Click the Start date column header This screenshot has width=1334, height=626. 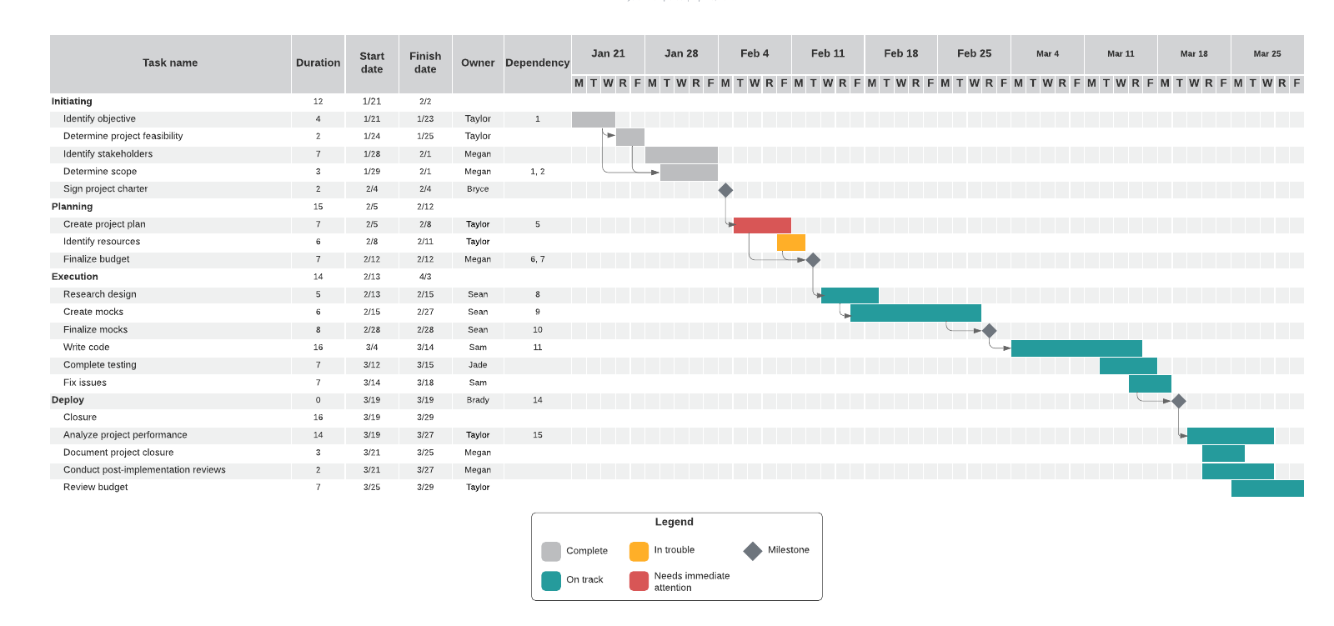(x=372, y=63)
